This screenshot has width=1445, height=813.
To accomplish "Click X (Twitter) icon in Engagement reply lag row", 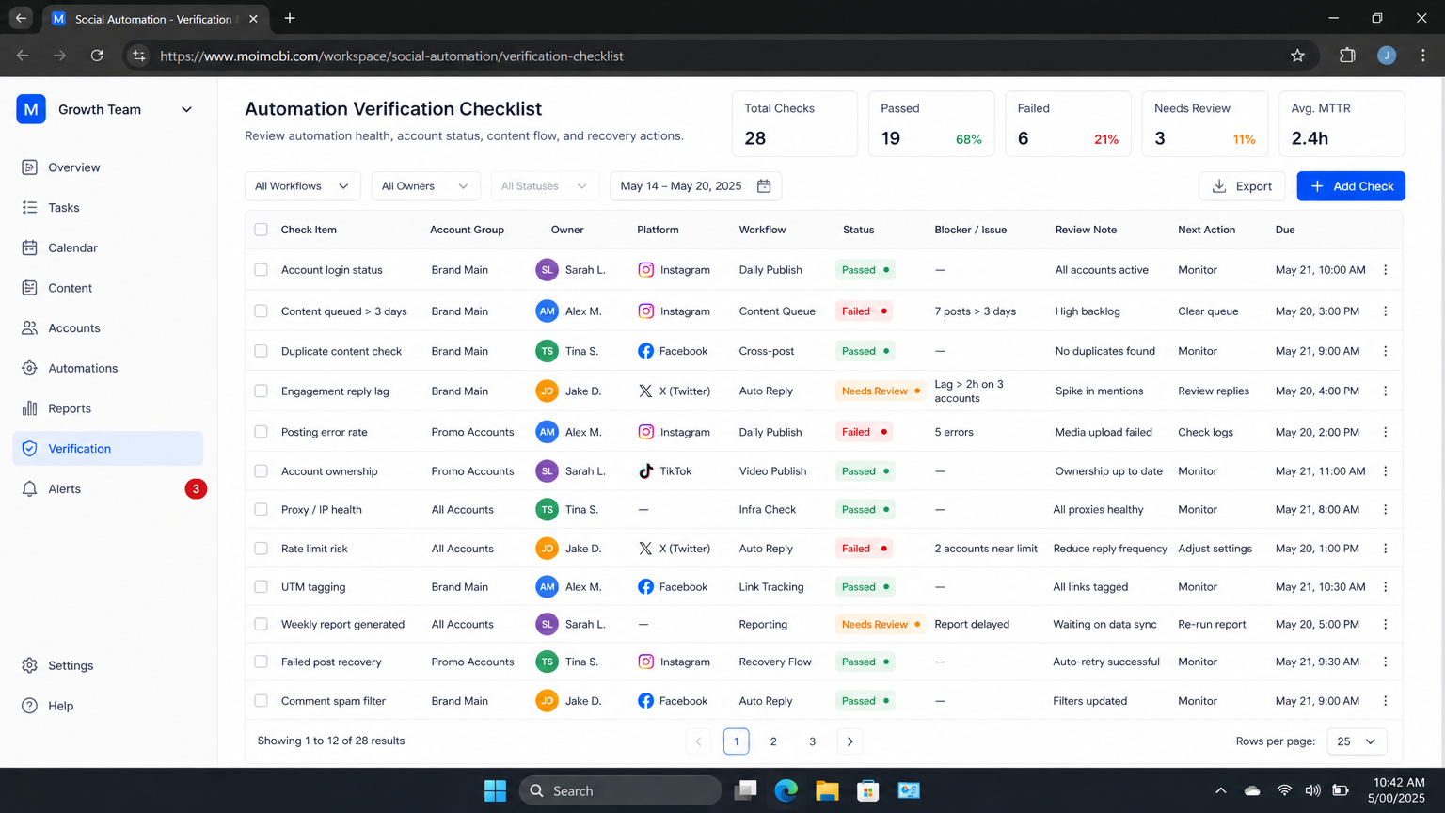I will pos(645,391).
